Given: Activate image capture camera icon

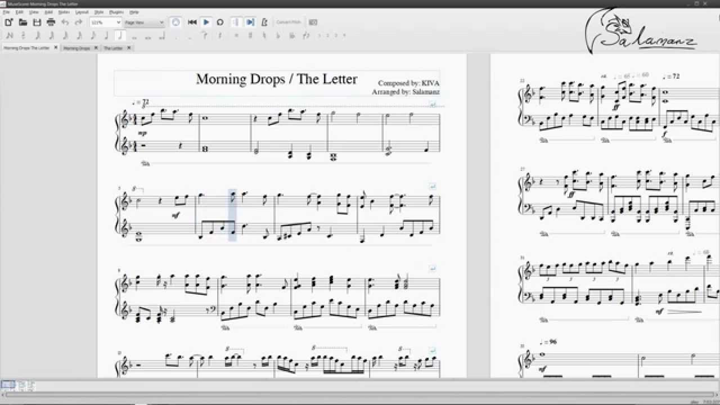Looking at the screenshot, I should point(313,22).
